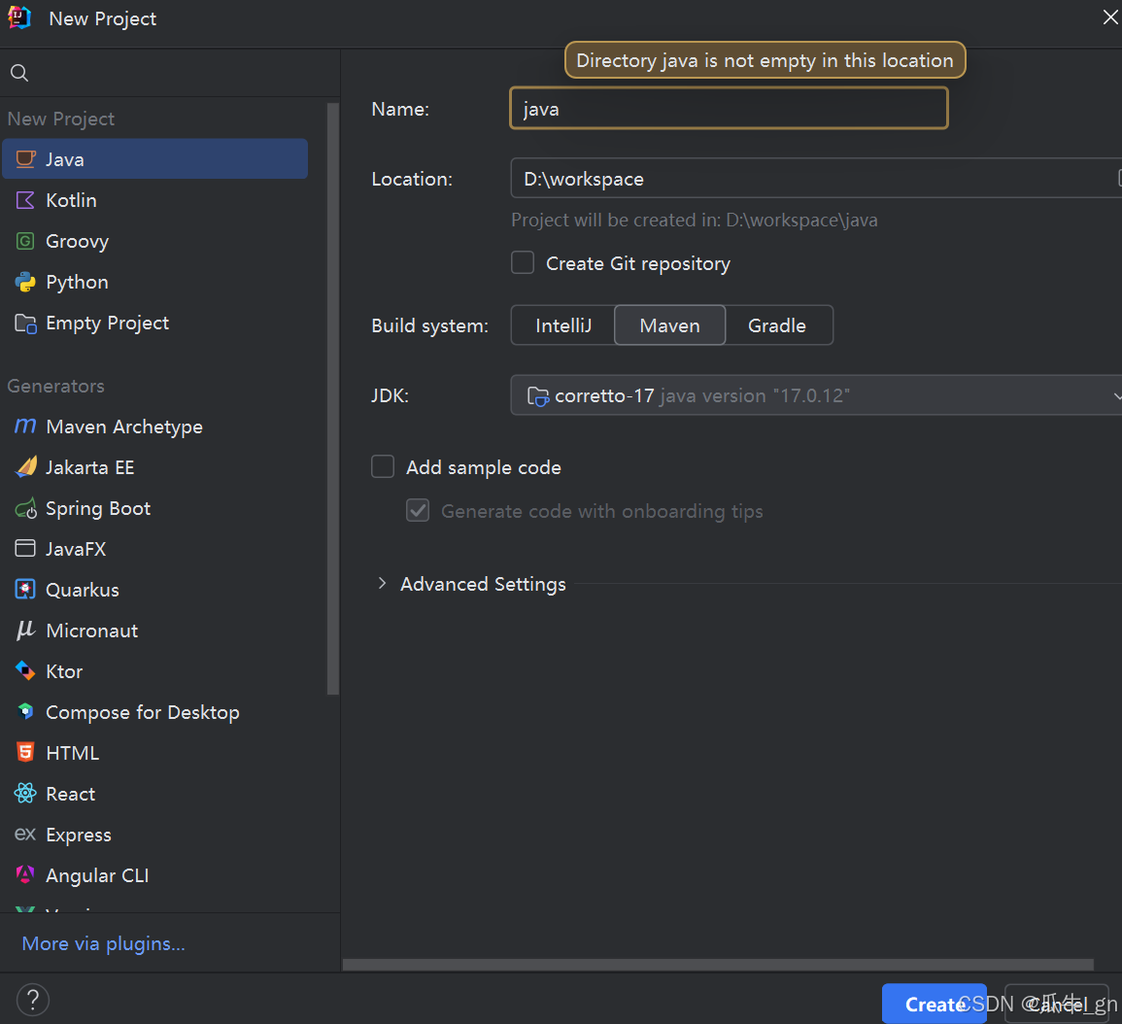Select the Maven Archetype generator icon
The image size is (1122, 1024).
pyautogui.click(x=25, y=427)
